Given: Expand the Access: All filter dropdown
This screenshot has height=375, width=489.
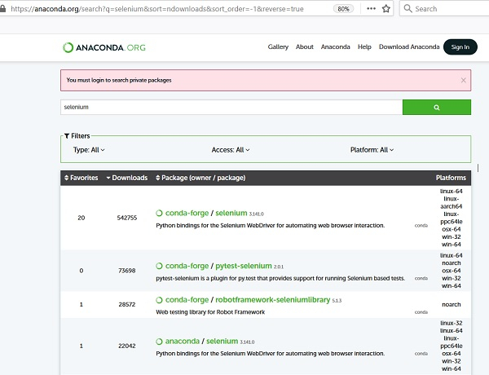Looking at the screenshot, I should coord(231,150).
